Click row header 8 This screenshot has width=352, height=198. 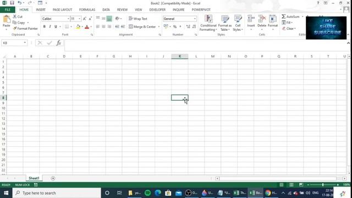3,98
